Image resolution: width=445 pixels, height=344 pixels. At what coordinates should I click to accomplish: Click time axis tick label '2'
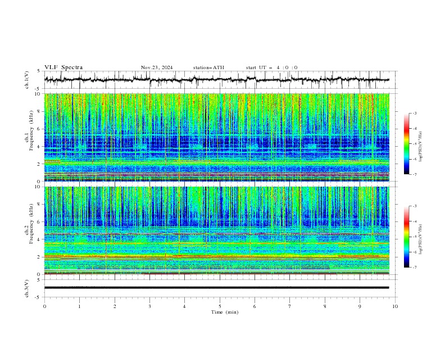coord(115,306)
